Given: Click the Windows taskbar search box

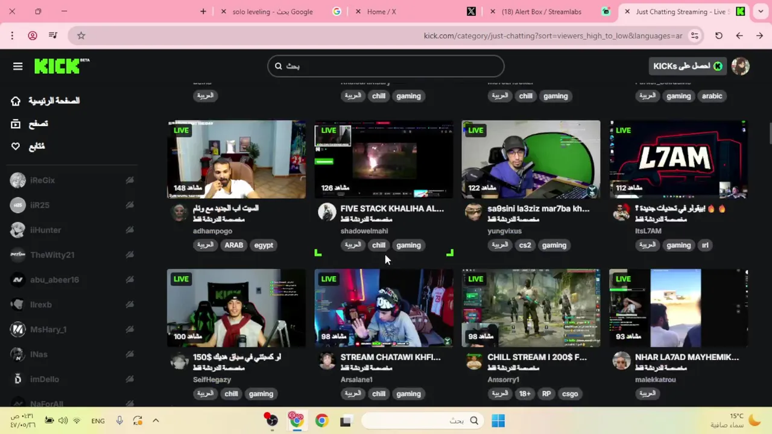Looking at the screenshot, I should (422, 421).
